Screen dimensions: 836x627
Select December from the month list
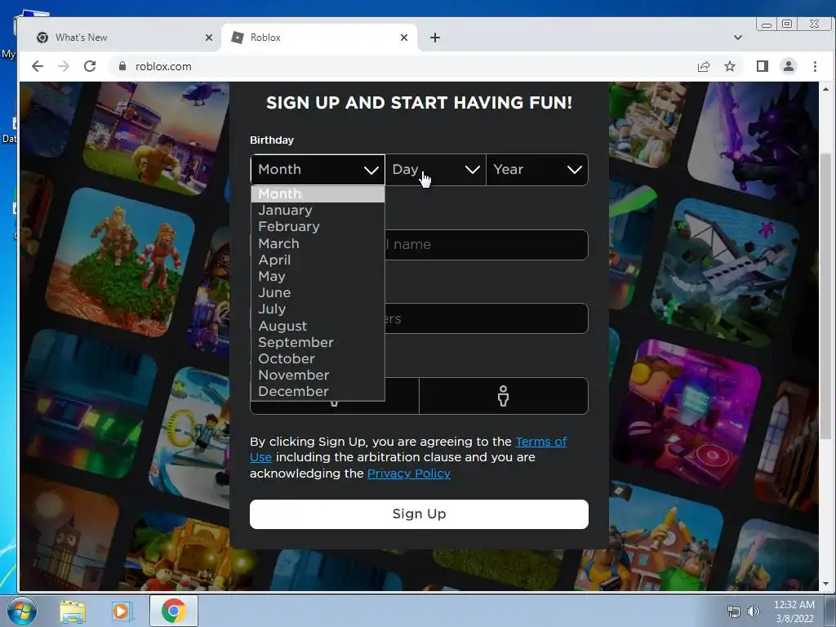[318, 391]
